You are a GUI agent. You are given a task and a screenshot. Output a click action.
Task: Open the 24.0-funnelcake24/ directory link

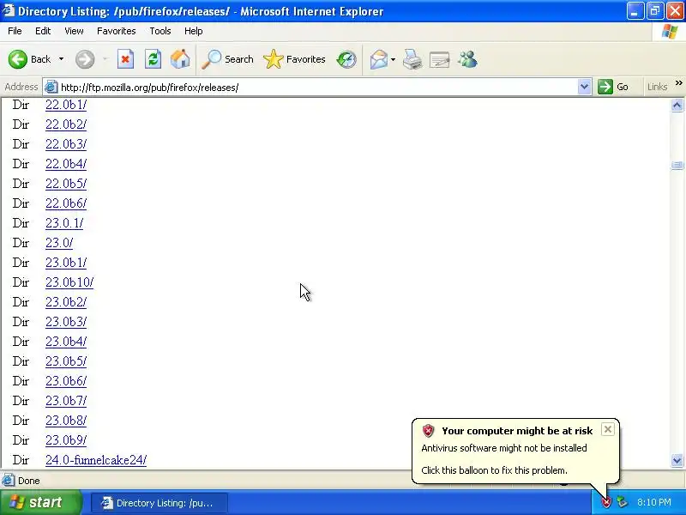[96, 460]
